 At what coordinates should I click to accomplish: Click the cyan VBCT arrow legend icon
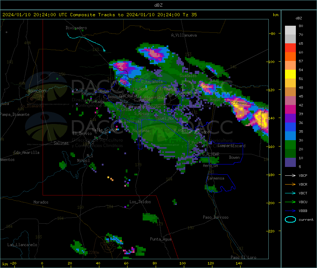[x=290, y=193]
